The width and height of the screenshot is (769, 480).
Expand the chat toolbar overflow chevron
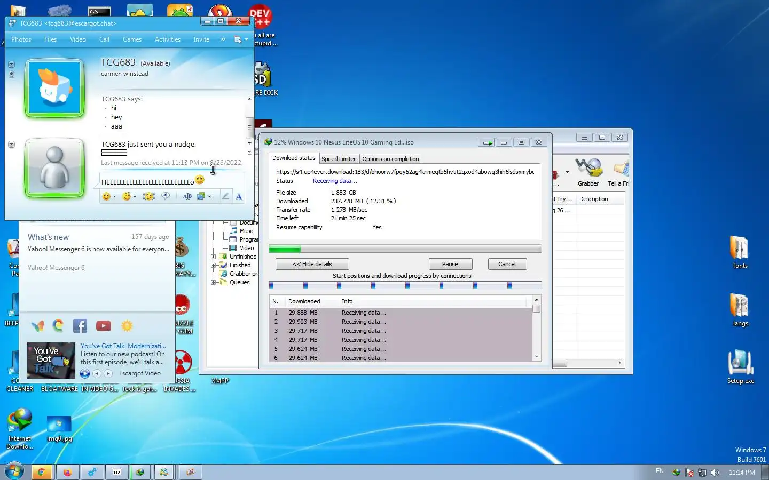pos(223,39)
